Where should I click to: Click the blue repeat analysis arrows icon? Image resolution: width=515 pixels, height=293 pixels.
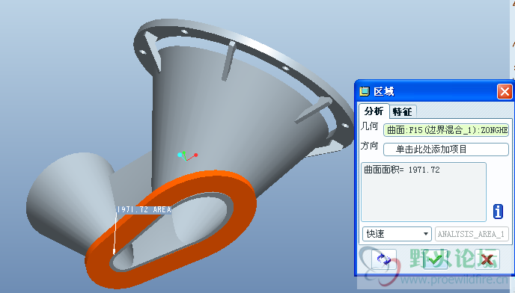[383, 259]
